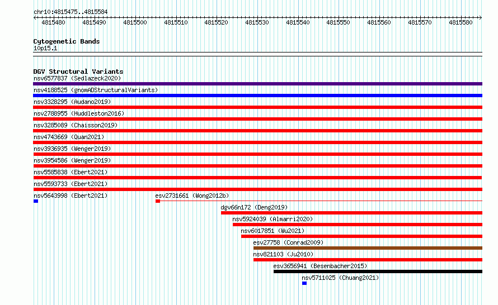Click ruler position 4815490
The width and height of the screenshot is (498, 305).
pos(95,22)
